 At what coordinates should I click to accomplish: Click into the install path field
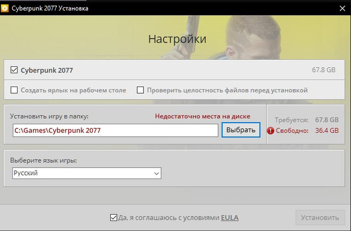115,130
